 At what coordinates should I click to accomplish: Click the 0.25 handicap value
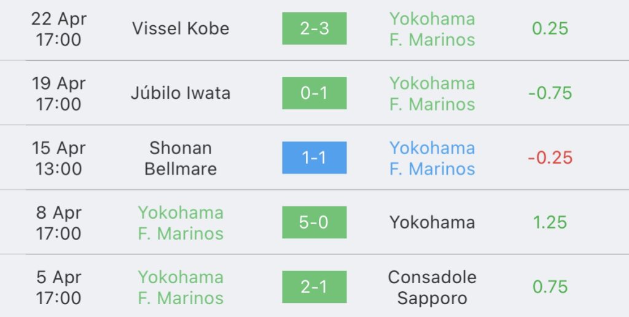(x=550, y=28)
